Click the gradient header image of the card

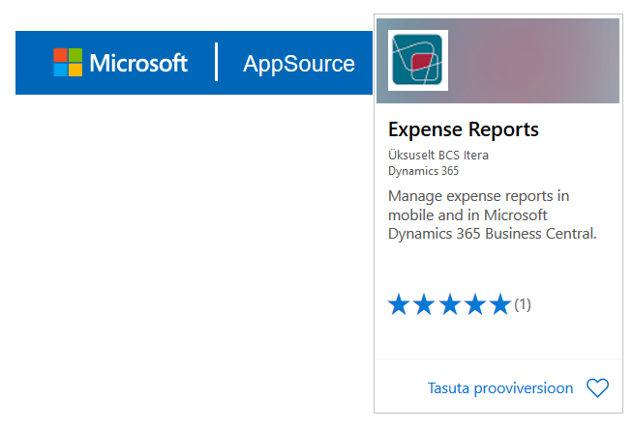497,61
